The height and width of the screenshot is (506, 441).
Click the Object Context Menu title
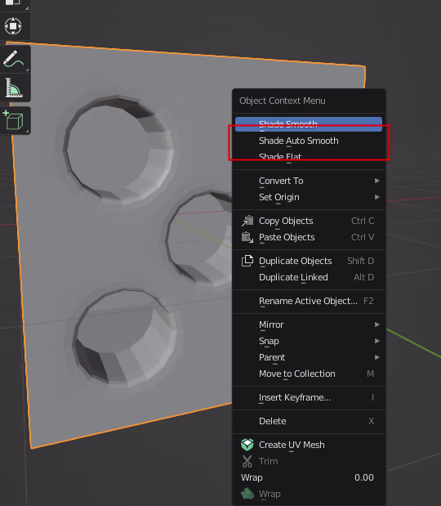point(283,101)
